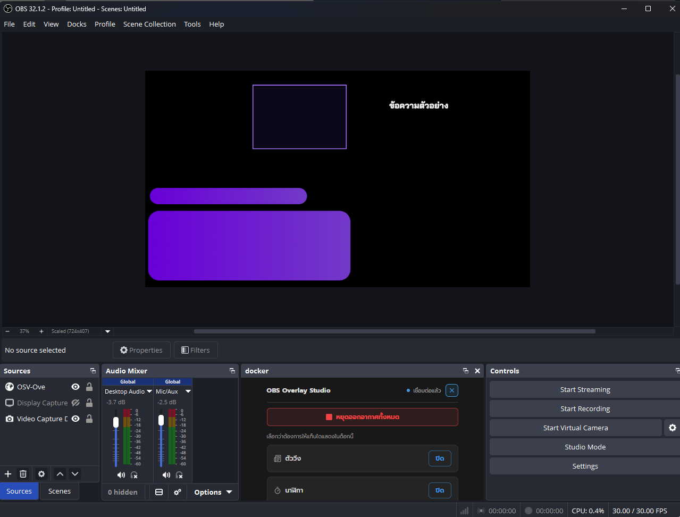Zoom out preview with the minus icon
Viewport: 680px width, 517px height.
click(x=7, y=331)
